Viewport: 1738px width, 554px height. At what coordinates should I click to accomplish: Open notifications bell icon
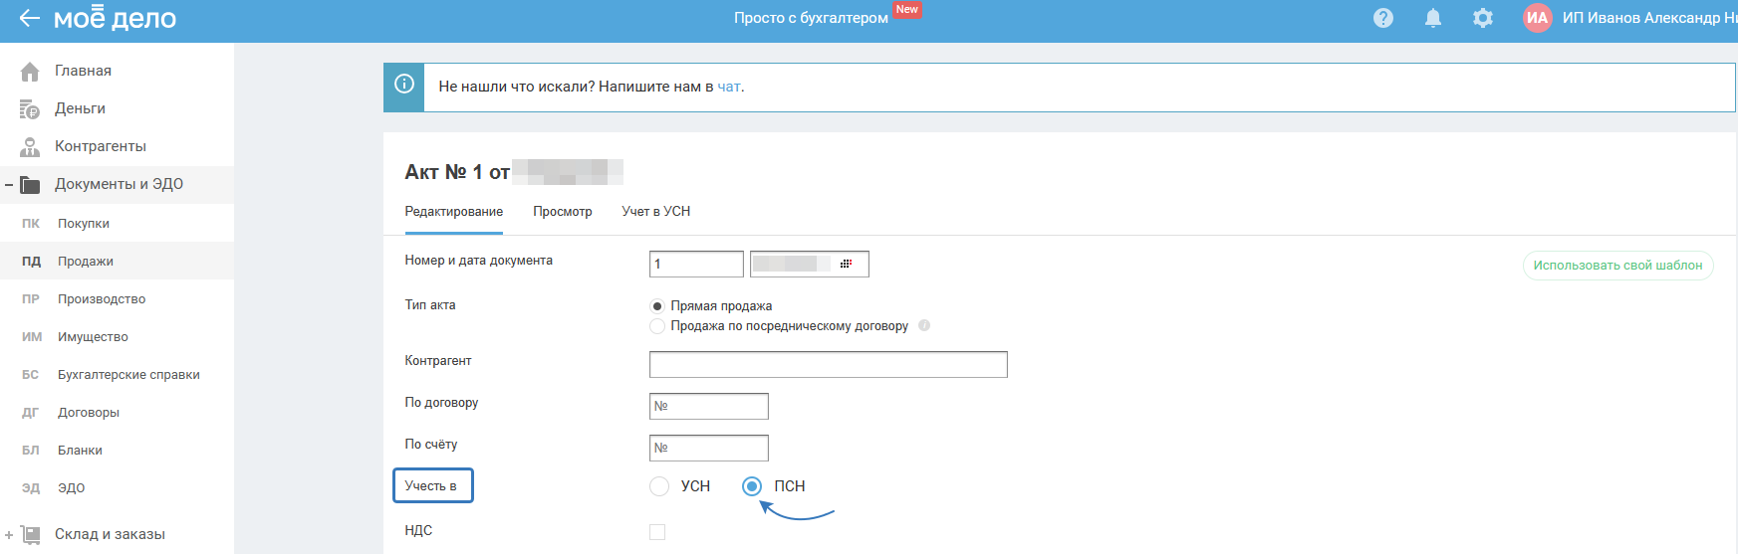[1432, 18]
